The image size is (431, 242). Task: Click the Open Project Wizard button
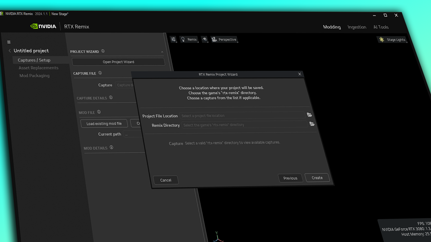pyautogui.click(x=118, y=61)
